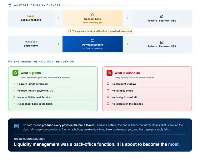Image resolution: width=200 pixels, height=160 pixels.
Task: Click the prohibited icon in the drops-out pill
Action: [69, 31]
